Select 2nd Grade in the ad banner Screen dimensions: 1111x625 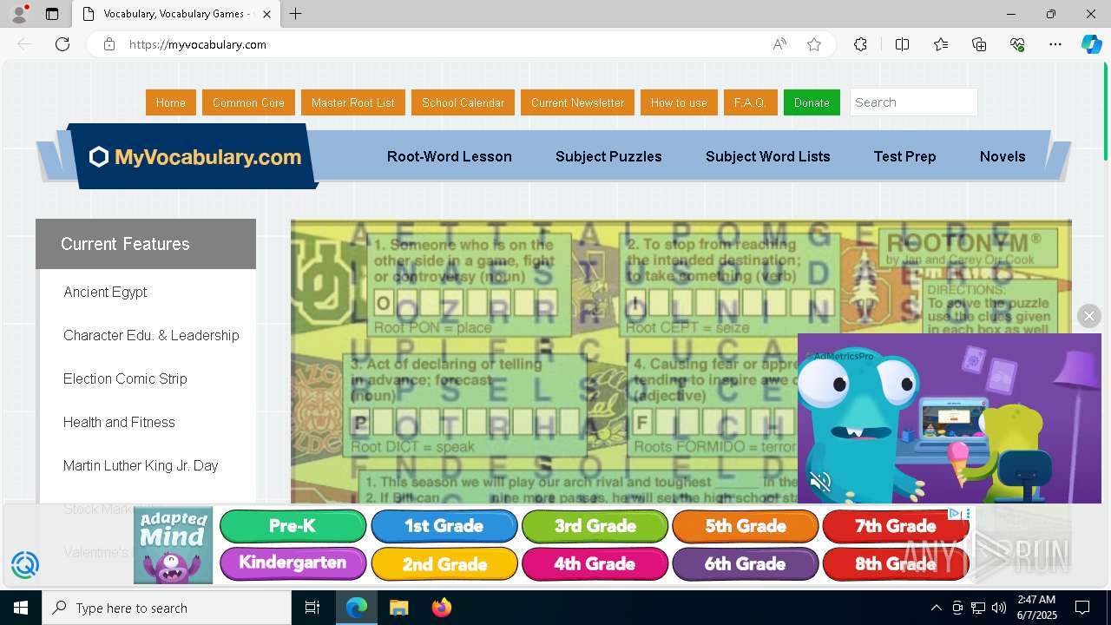click(x=444, y=563)
